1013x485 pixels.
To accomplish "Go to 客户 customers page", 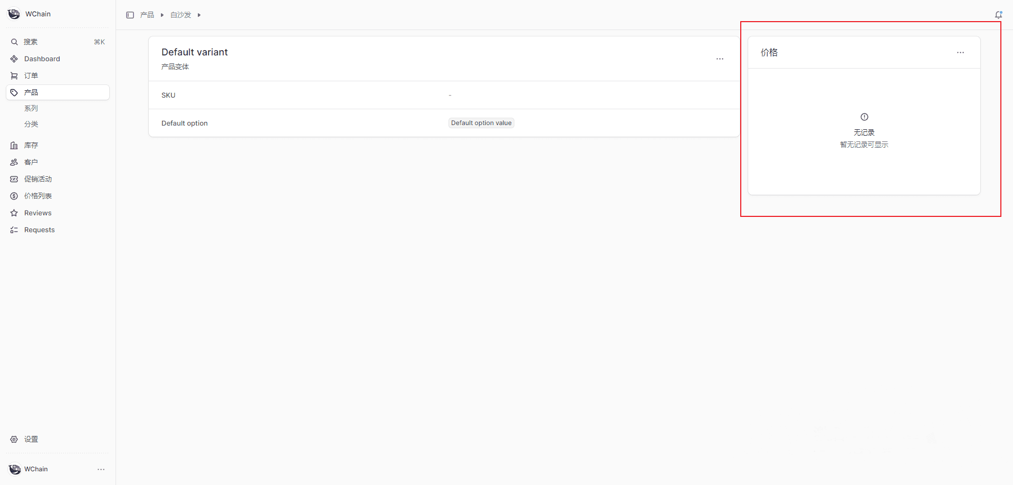I will tap(31, 162).
